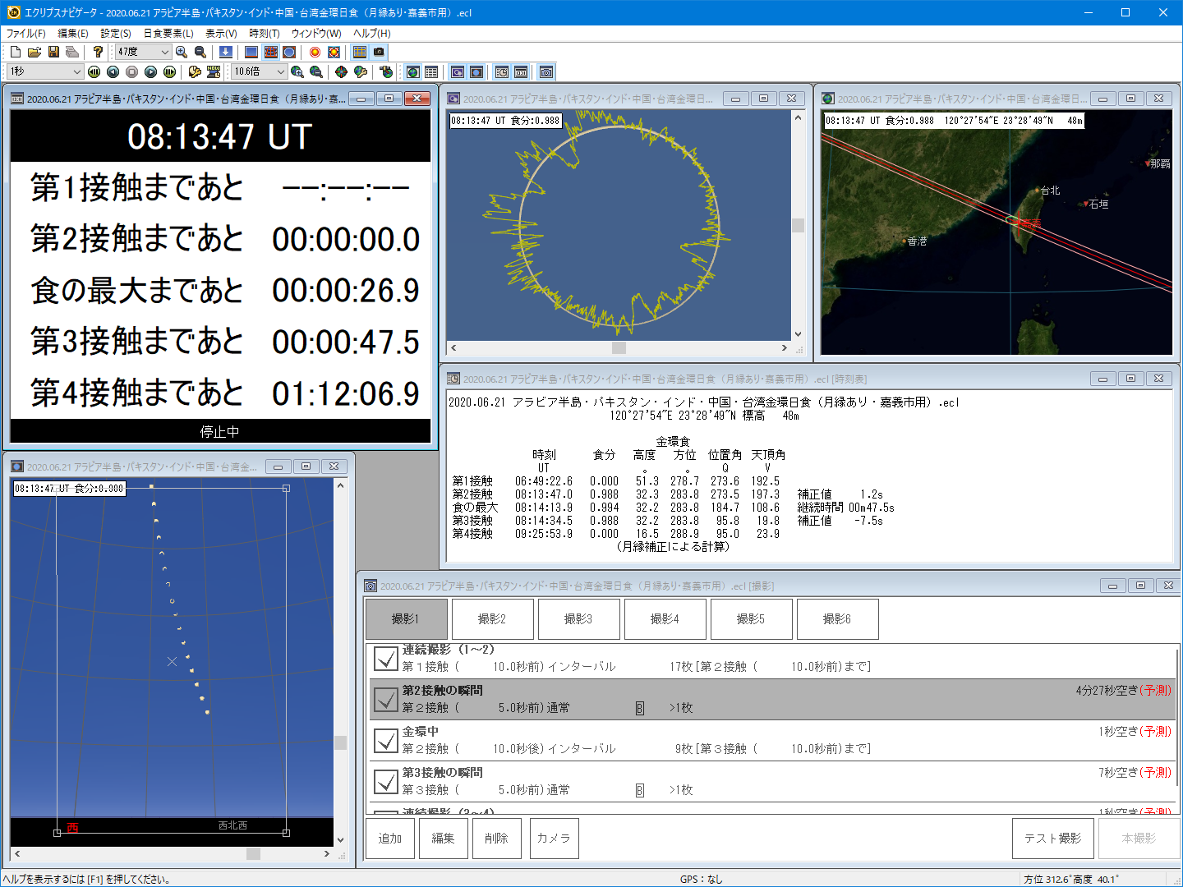Show the time table window via list icon
The width and height of the screenshot is (1183, 887).
[431, 72]
